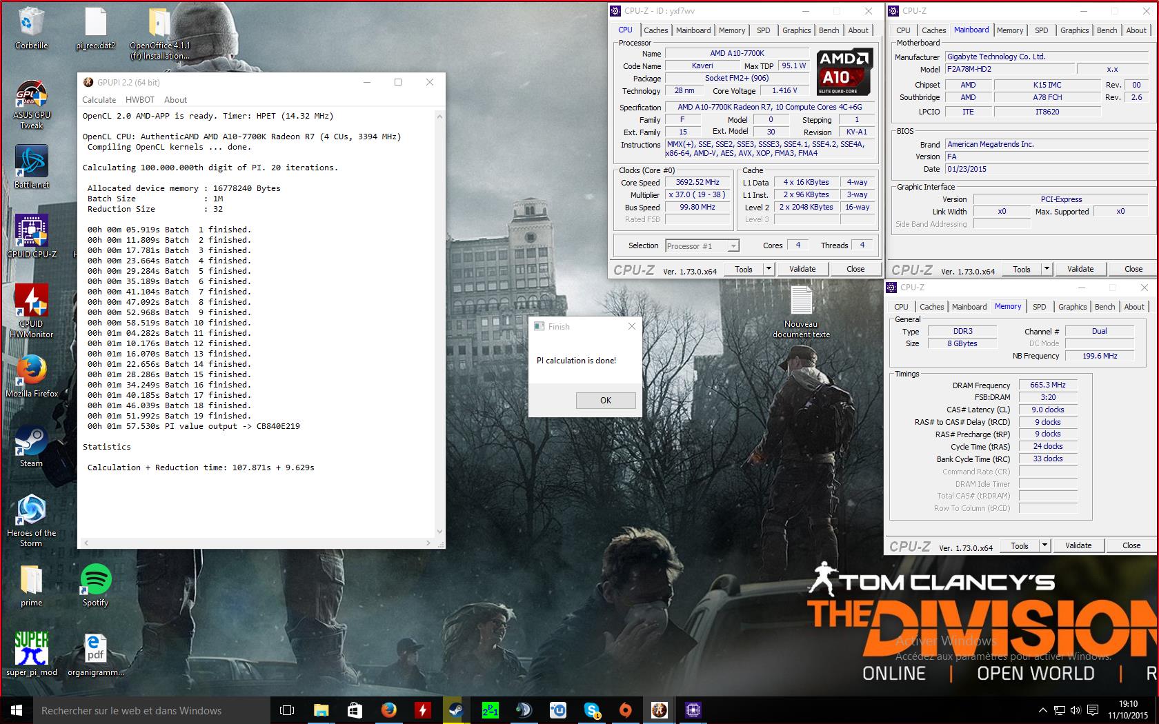Click the BIOS date 01/23/2015
The width and height of the screenshot is (1159, 724).
click(x=1047, y=169)
